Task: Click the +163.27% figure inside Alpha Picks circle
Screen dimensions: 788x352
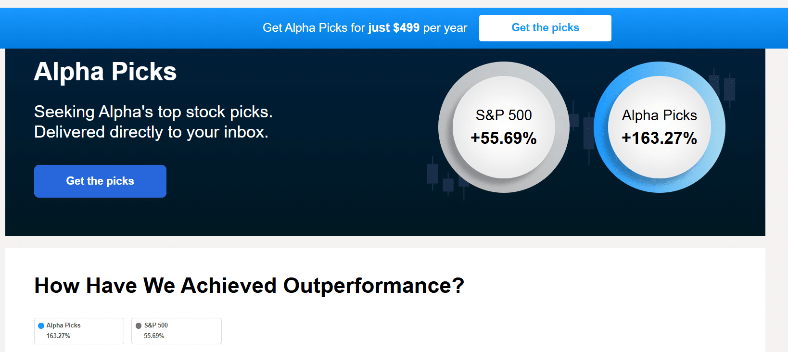Action: tap(659, 138)
